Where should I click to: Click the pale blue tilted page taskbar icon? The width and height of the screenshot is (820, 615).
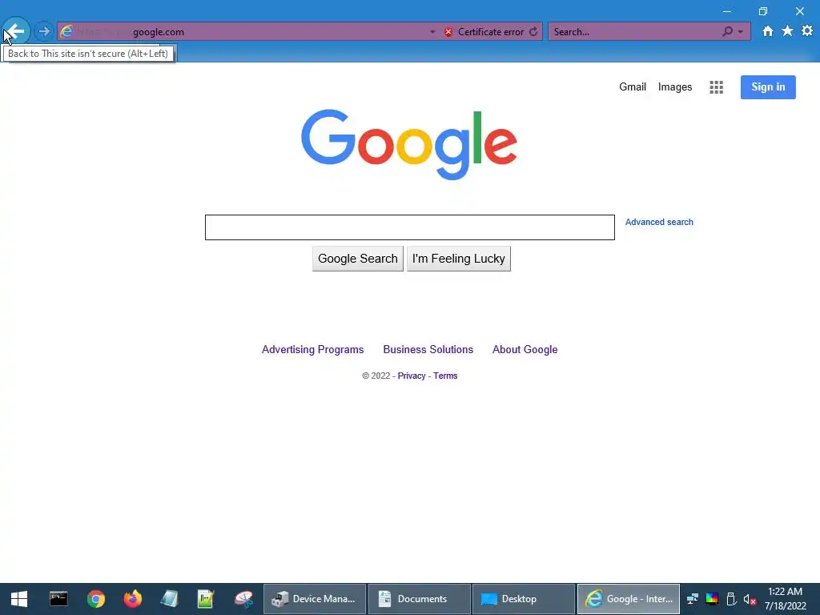click(169, 599)
